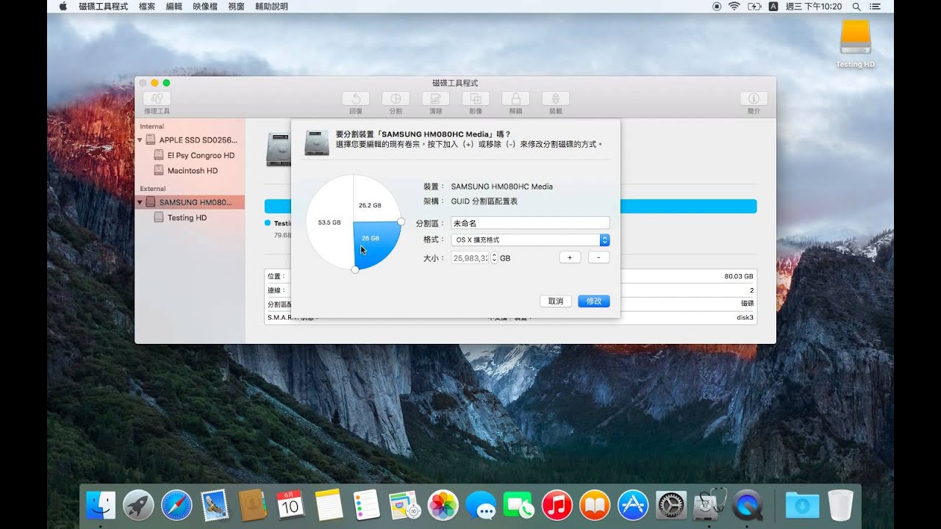
Task: Open Trash from the Dock
Action: click(x=840, y=505)
